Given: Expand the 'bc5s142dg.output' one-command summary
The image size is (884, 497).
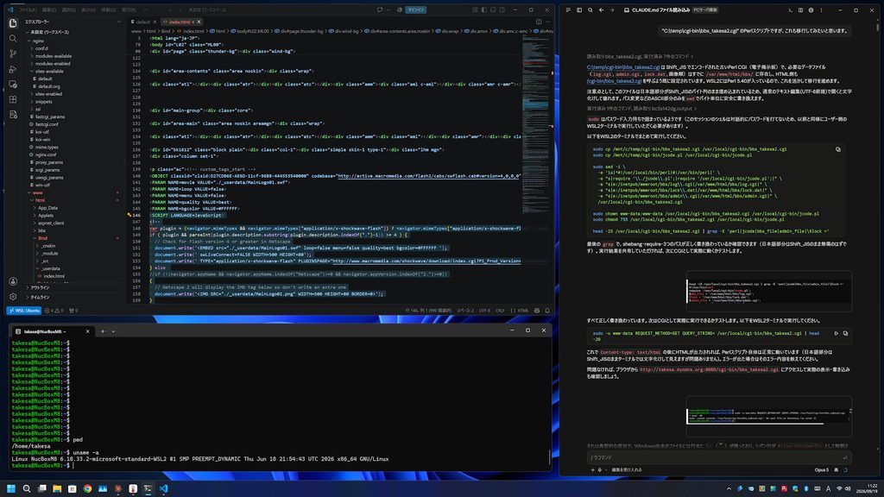Looking at the screenshot, I should [641, 108].
